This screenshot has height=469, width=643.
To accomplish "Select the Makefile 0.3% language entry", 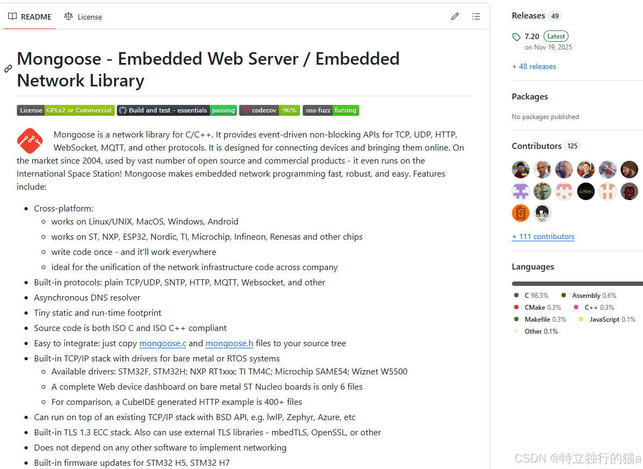I will [x=540, y=320].
